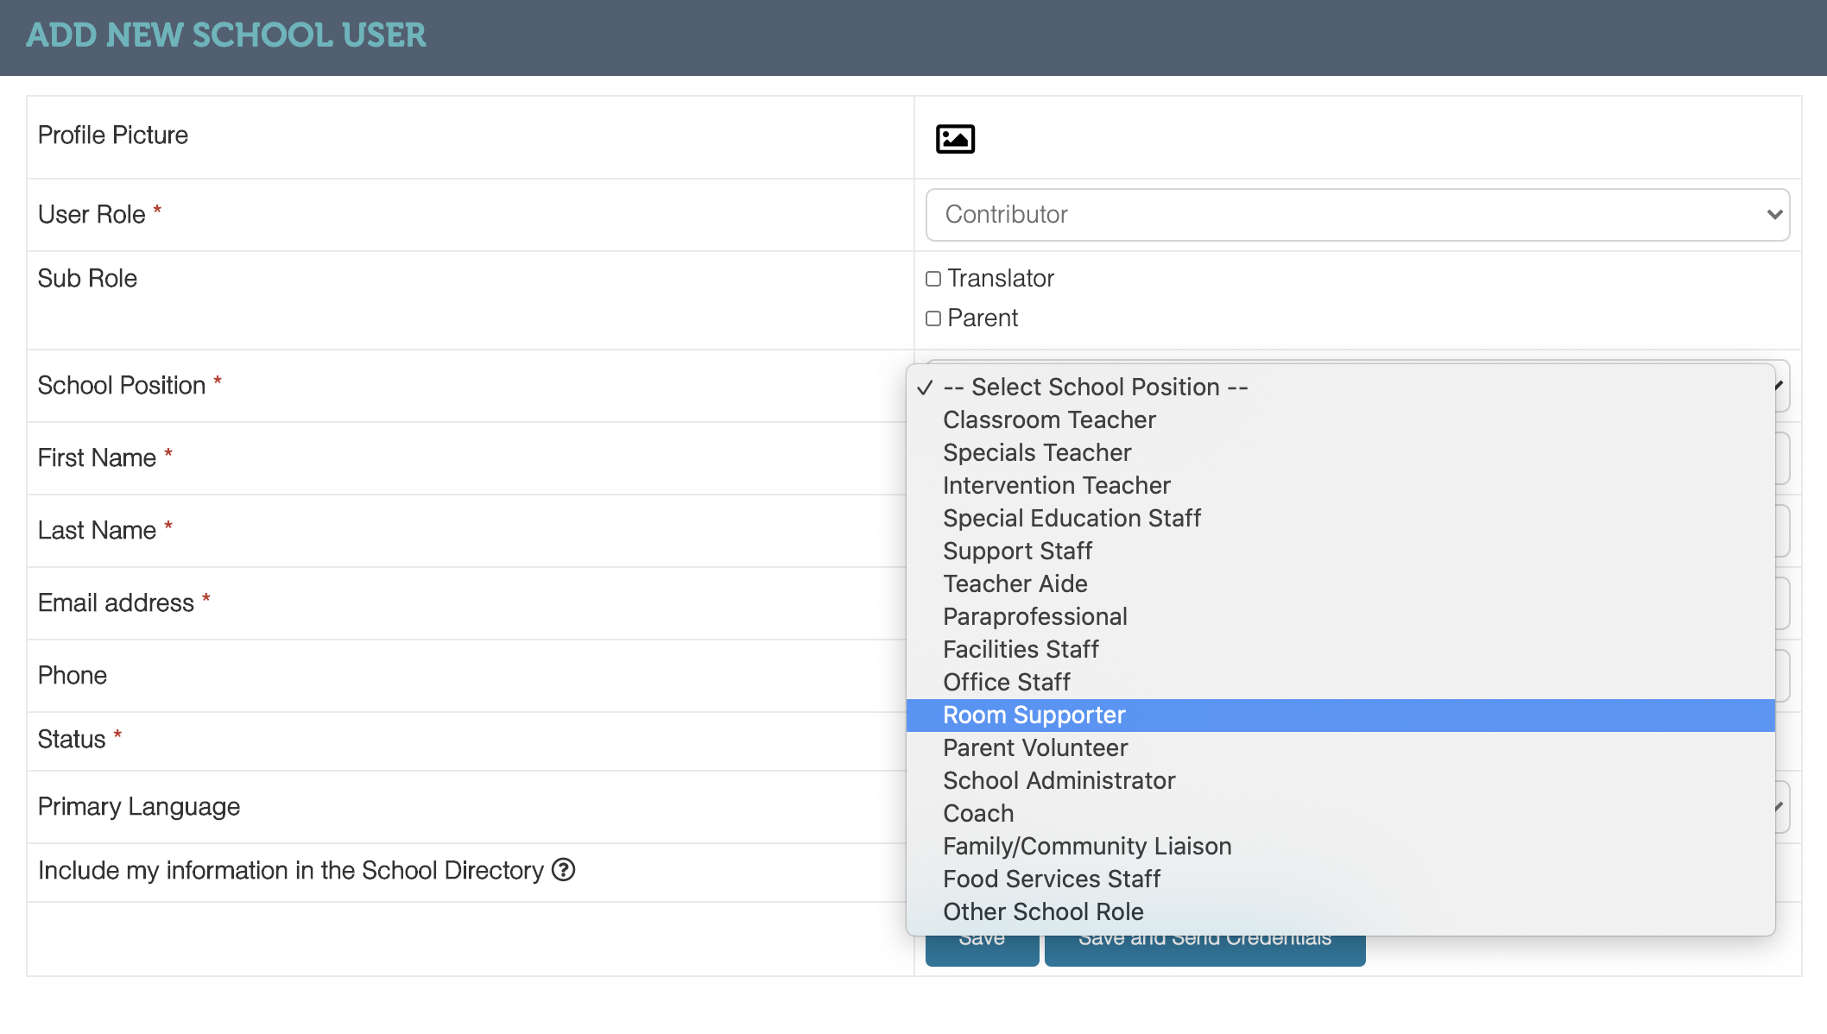Click the profile picture upload icon

955,139
